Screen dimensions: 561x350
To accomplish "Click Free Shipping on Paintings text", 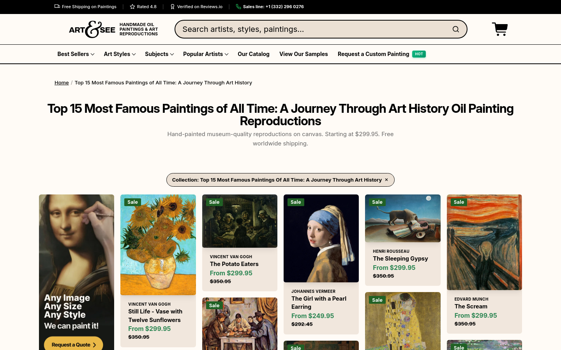I will pos(89,7).
